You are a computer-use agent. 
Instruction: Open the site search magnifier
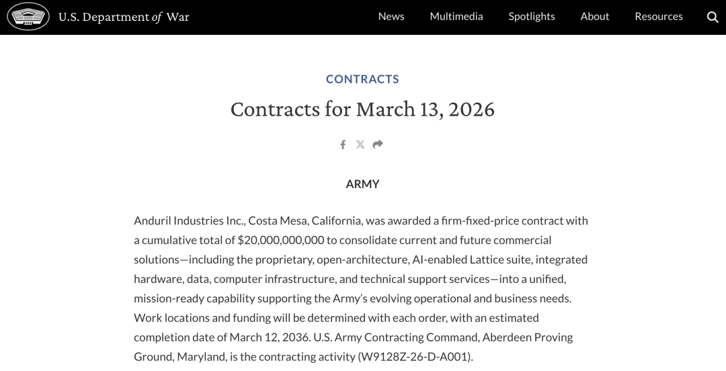point(713,17)
